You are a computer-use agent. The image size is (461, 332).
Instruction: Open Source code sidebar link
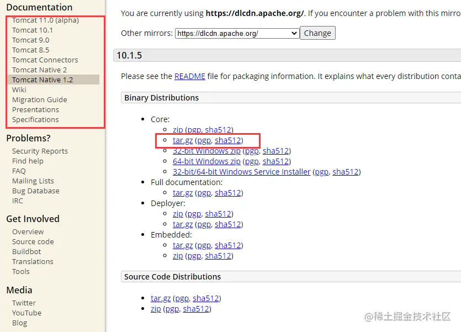33,242
